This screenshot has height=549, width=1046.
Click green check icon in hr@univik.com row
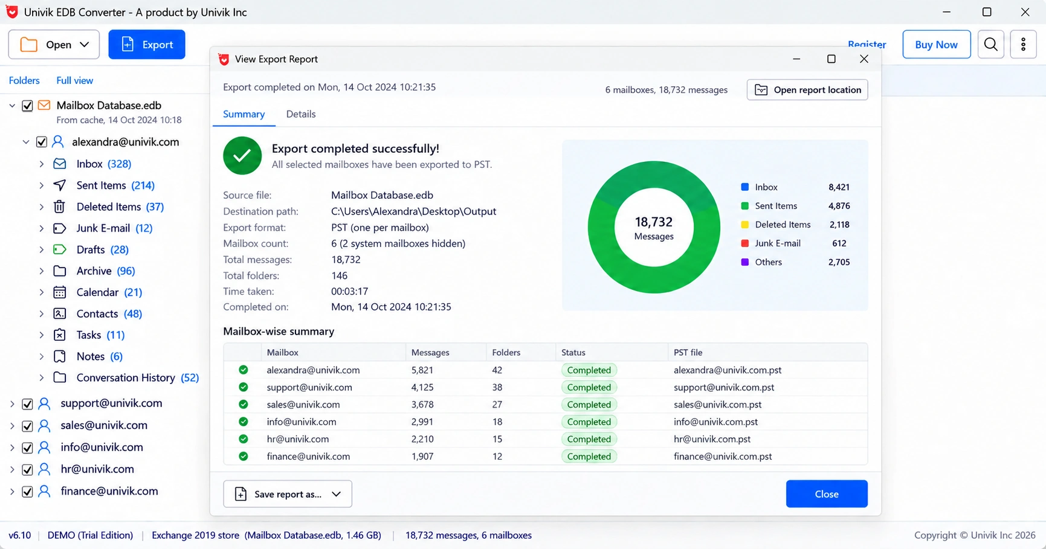tap(244, 439)
